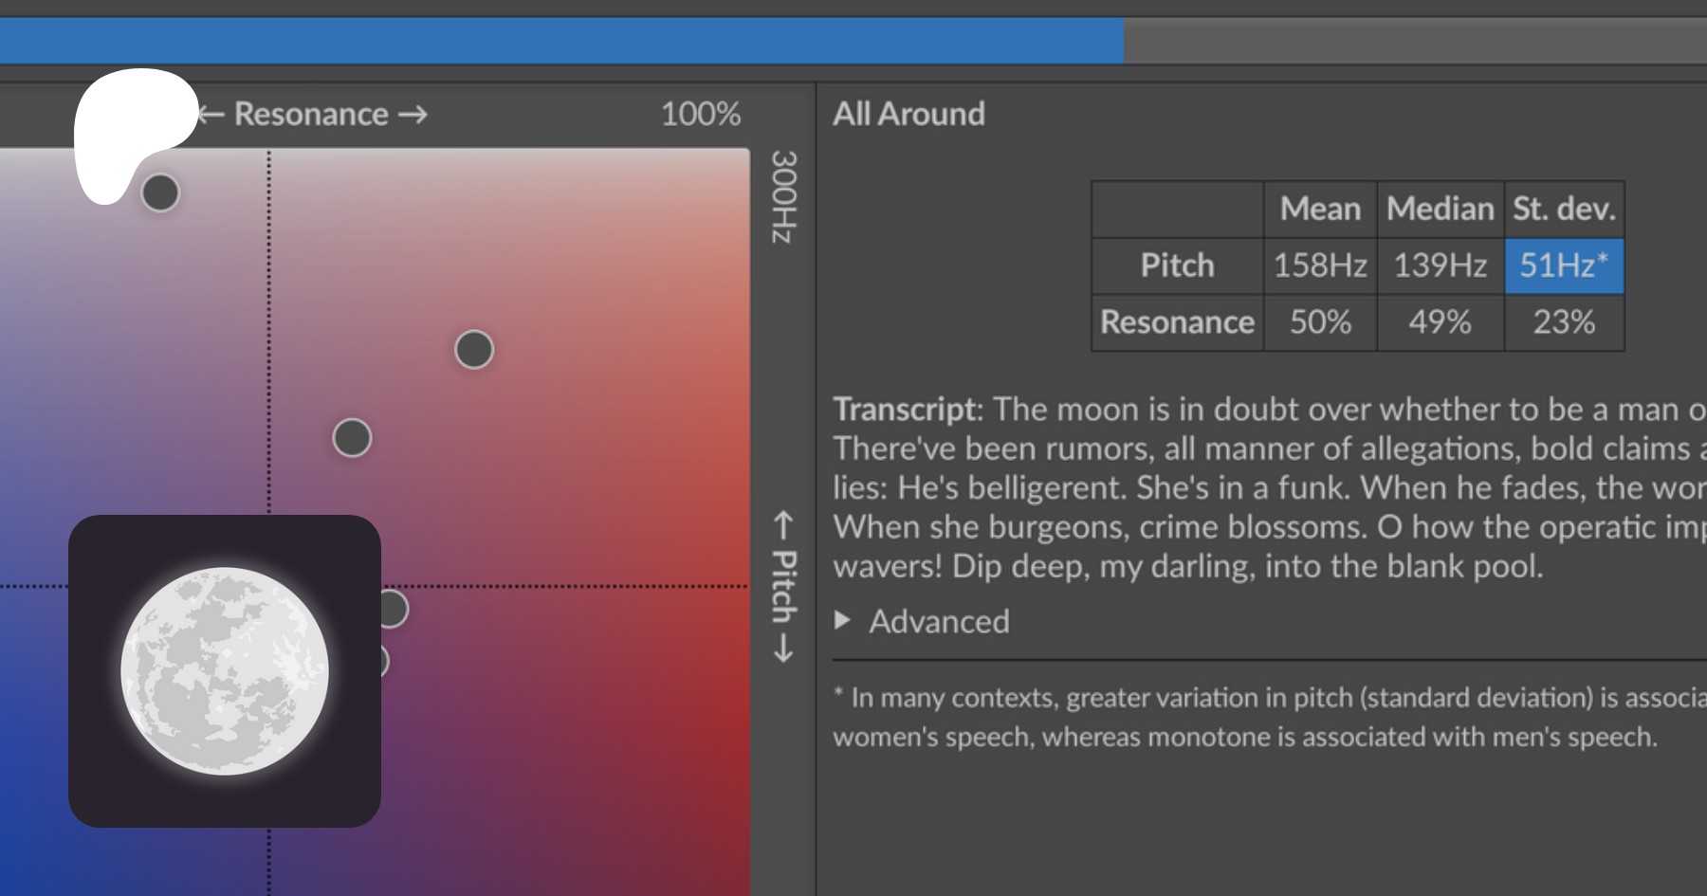Click the triangle beside Advanced

click(x=841, y=621)
